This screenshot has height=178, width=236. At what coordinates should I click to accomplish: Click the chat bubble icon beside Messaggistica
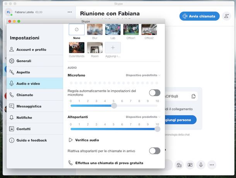[x=12, y=106]
